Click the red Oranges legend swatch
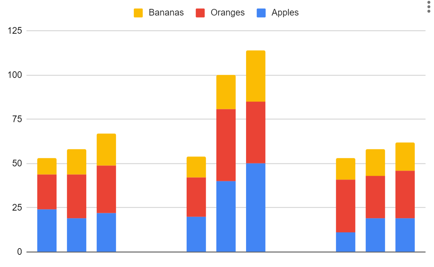 [x=200, y=13]
